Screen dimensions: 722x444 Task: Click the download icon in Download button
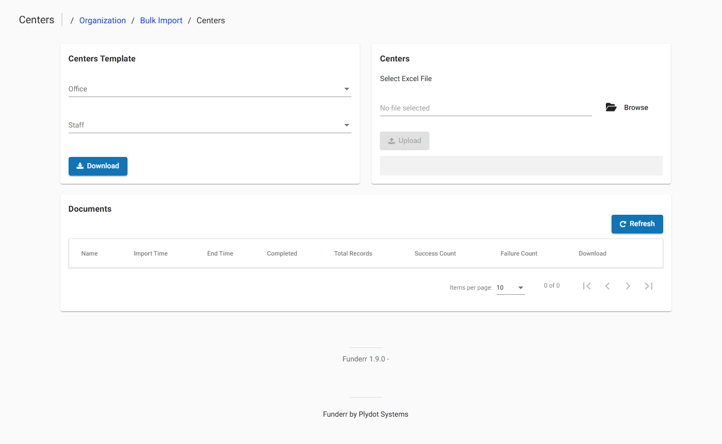point(79,166)
